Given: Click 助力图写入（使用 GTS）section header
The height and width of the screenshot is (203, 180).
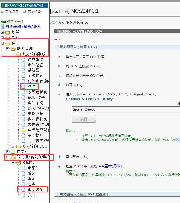Looking at the screenshot, I should 117,47.
